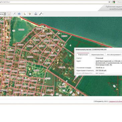
Task: Switch to the Характеристики tab
Action: pos(98,55)
